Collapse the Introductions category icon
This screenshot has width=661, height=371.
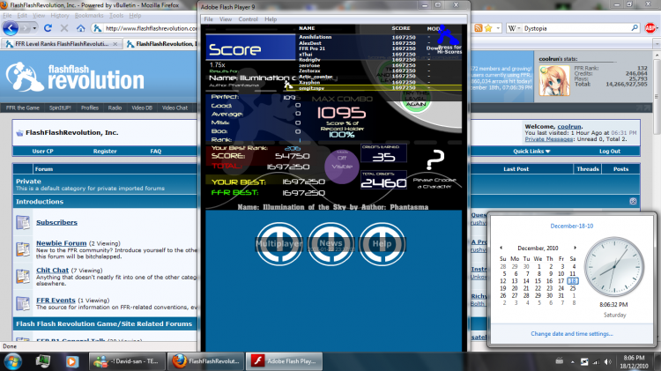[633, 201]
